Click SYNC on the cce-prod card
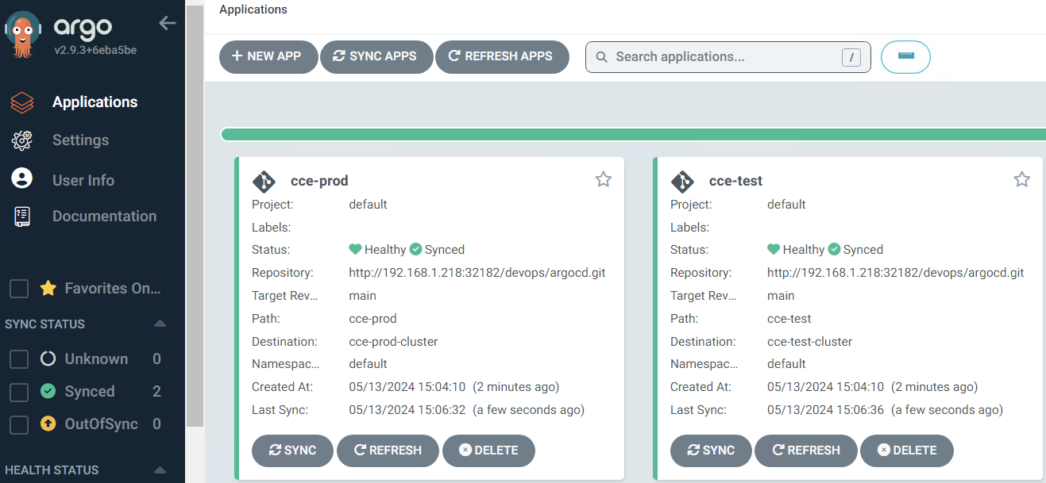This screenshot has height=483, width=1046. point(293,450)
